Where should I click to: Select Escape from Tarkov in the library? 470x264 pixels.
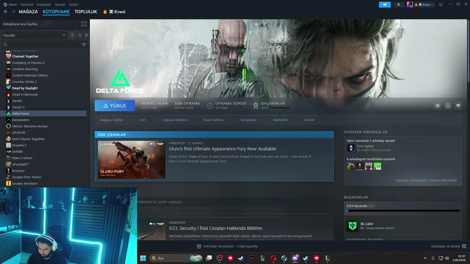[26, 177]
